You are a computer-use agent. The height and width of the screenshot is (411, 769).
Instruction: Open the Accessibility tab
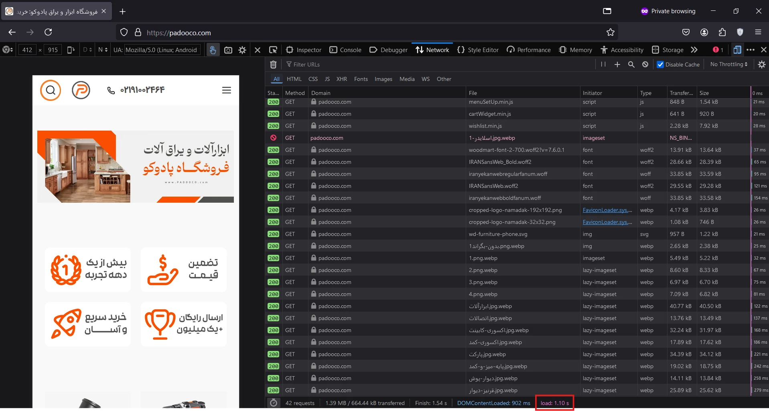pos(622,50)
